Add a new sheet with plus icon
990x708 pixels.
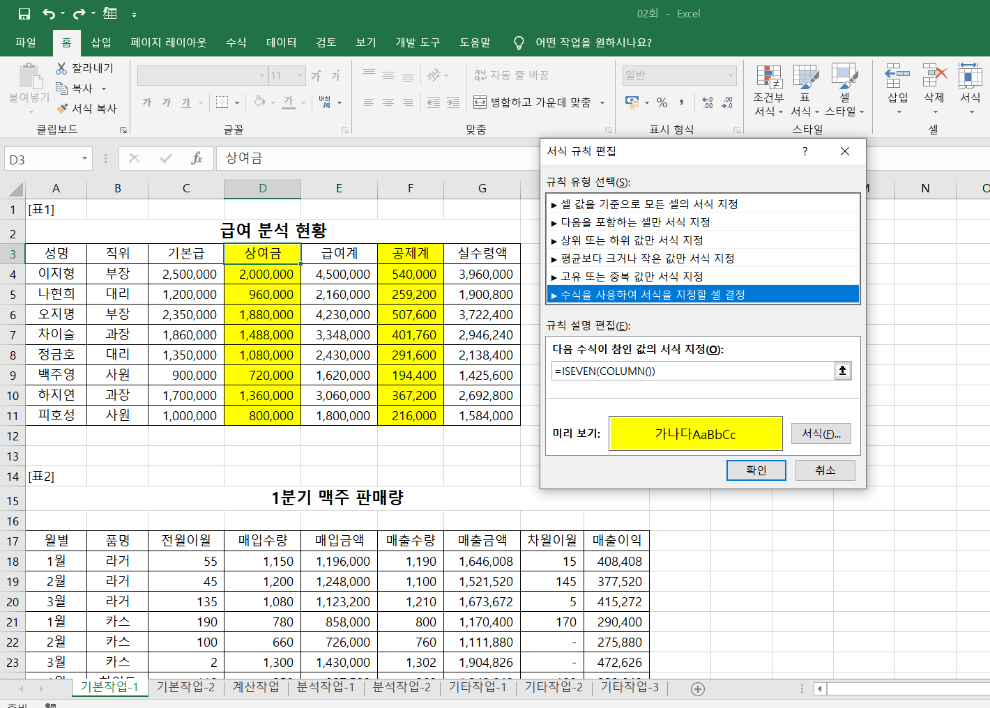[697, 688]
